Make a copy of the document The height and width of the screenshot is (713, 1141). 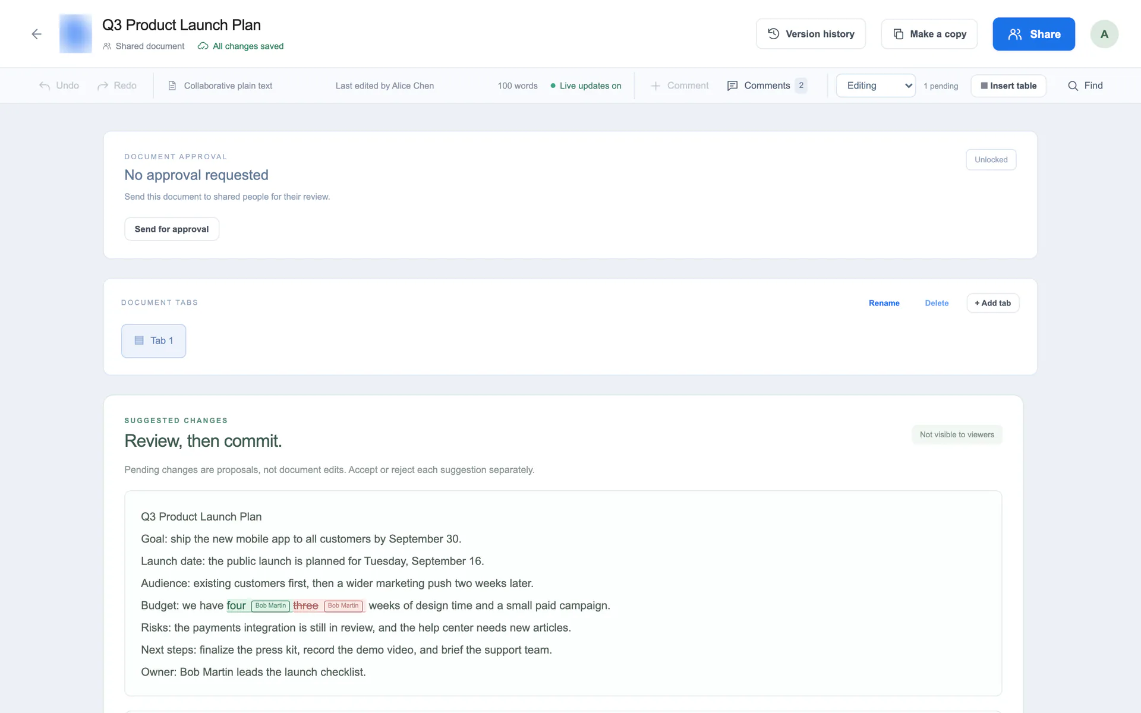(x=929, y=34)
